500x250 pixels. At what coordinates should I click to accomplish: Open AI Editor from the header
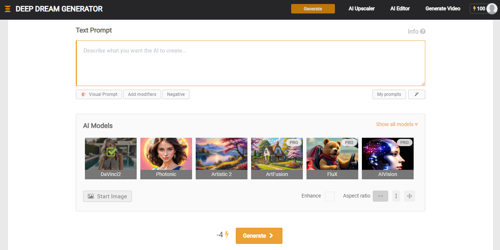[400, 9]
